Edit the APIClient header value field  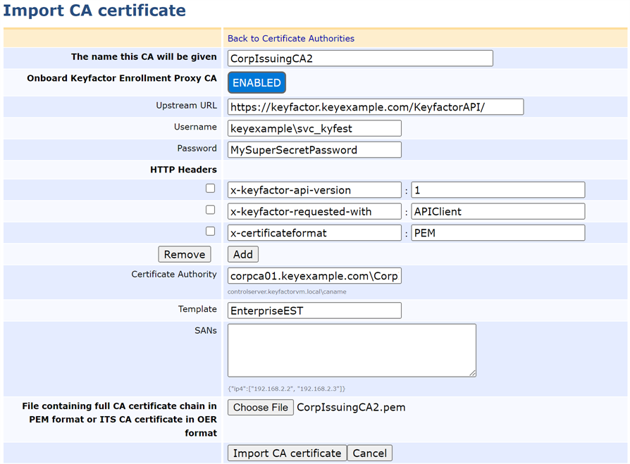pos(498,211)
